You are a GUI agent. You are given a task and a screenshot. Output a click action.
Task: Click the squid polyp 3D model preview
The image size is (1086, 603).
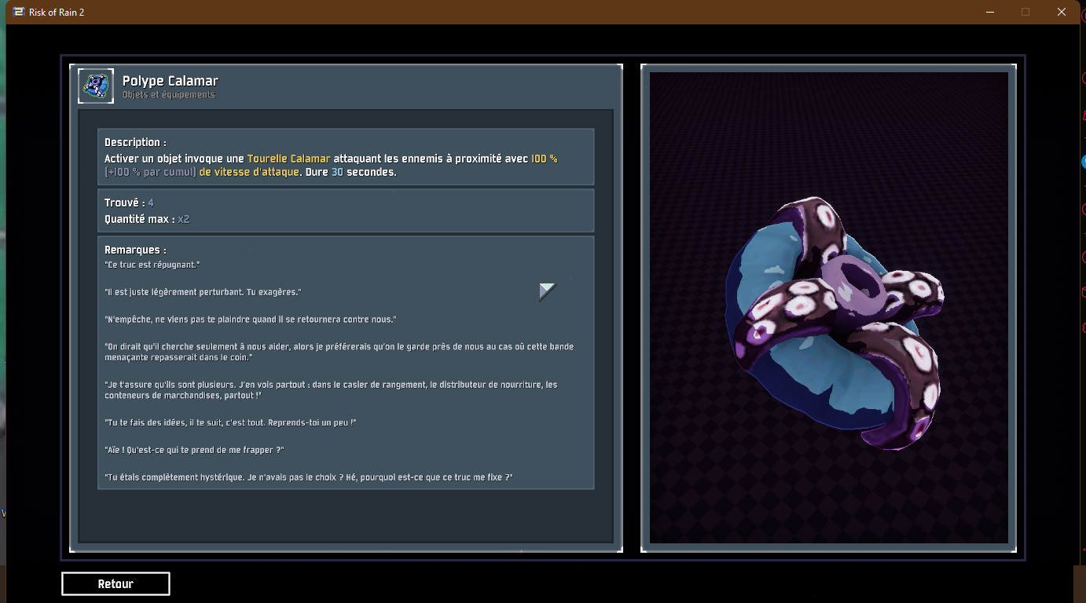[833, 322]
